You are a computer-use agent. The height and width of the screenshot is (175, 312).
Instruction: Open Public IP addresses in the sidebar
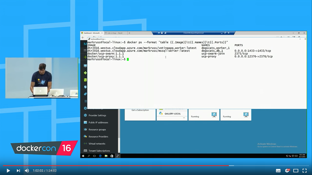(x=98, y=122)
